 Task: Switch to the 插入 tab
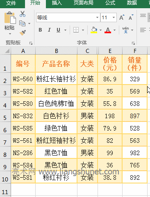57,3
